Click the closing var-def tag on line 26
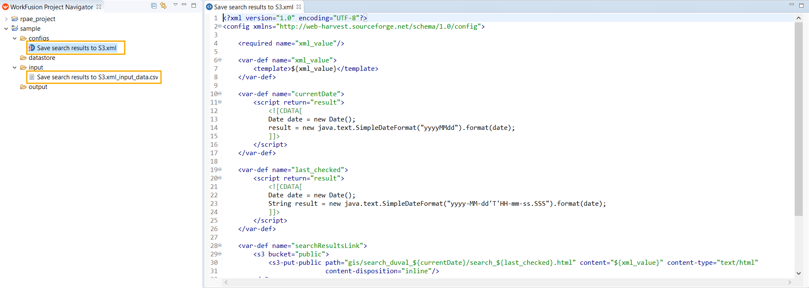809x288 pixels. pyautogui.click(x=257, y=229)
